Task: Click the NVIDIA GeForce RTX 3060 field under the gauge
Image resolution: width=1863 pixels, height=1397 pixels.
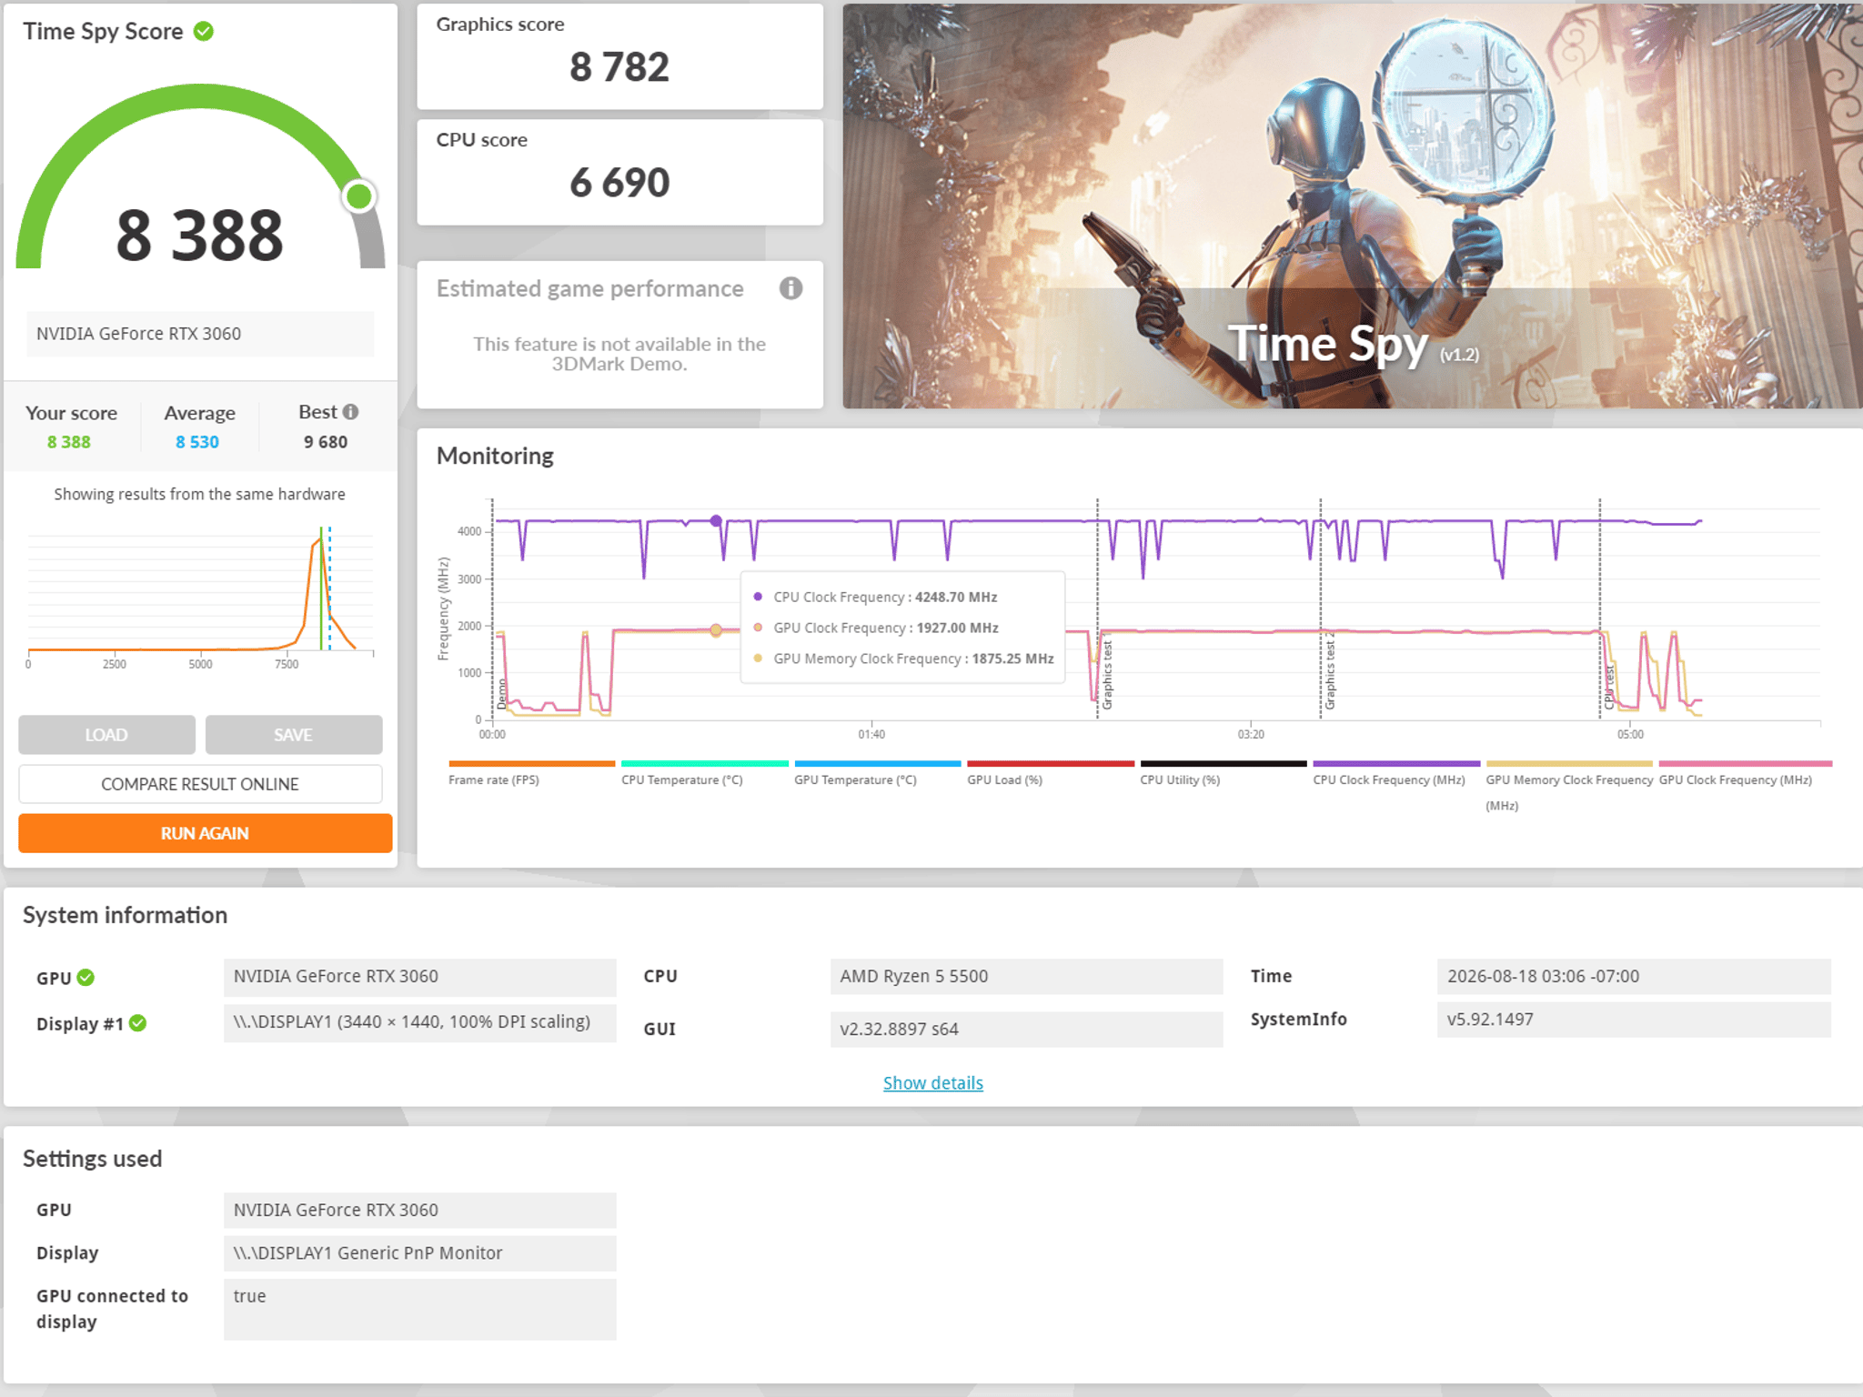Action: click(200, 334)
